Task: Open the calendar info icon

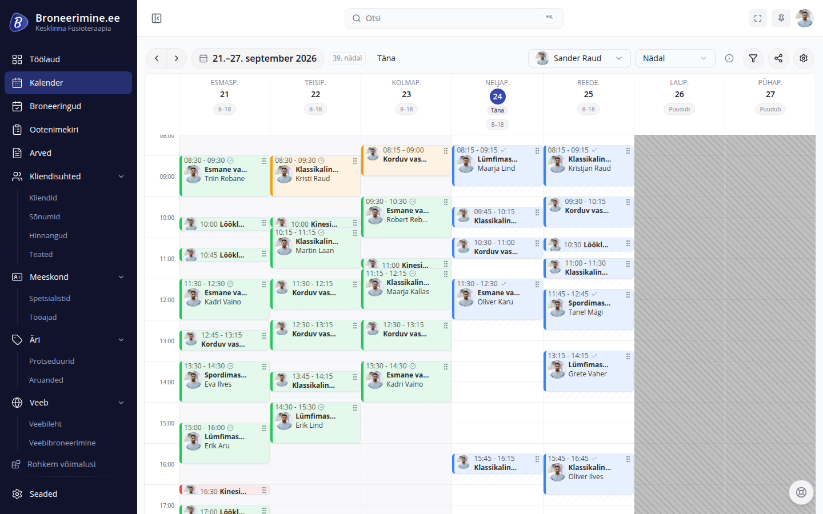Action: (729, 58)
